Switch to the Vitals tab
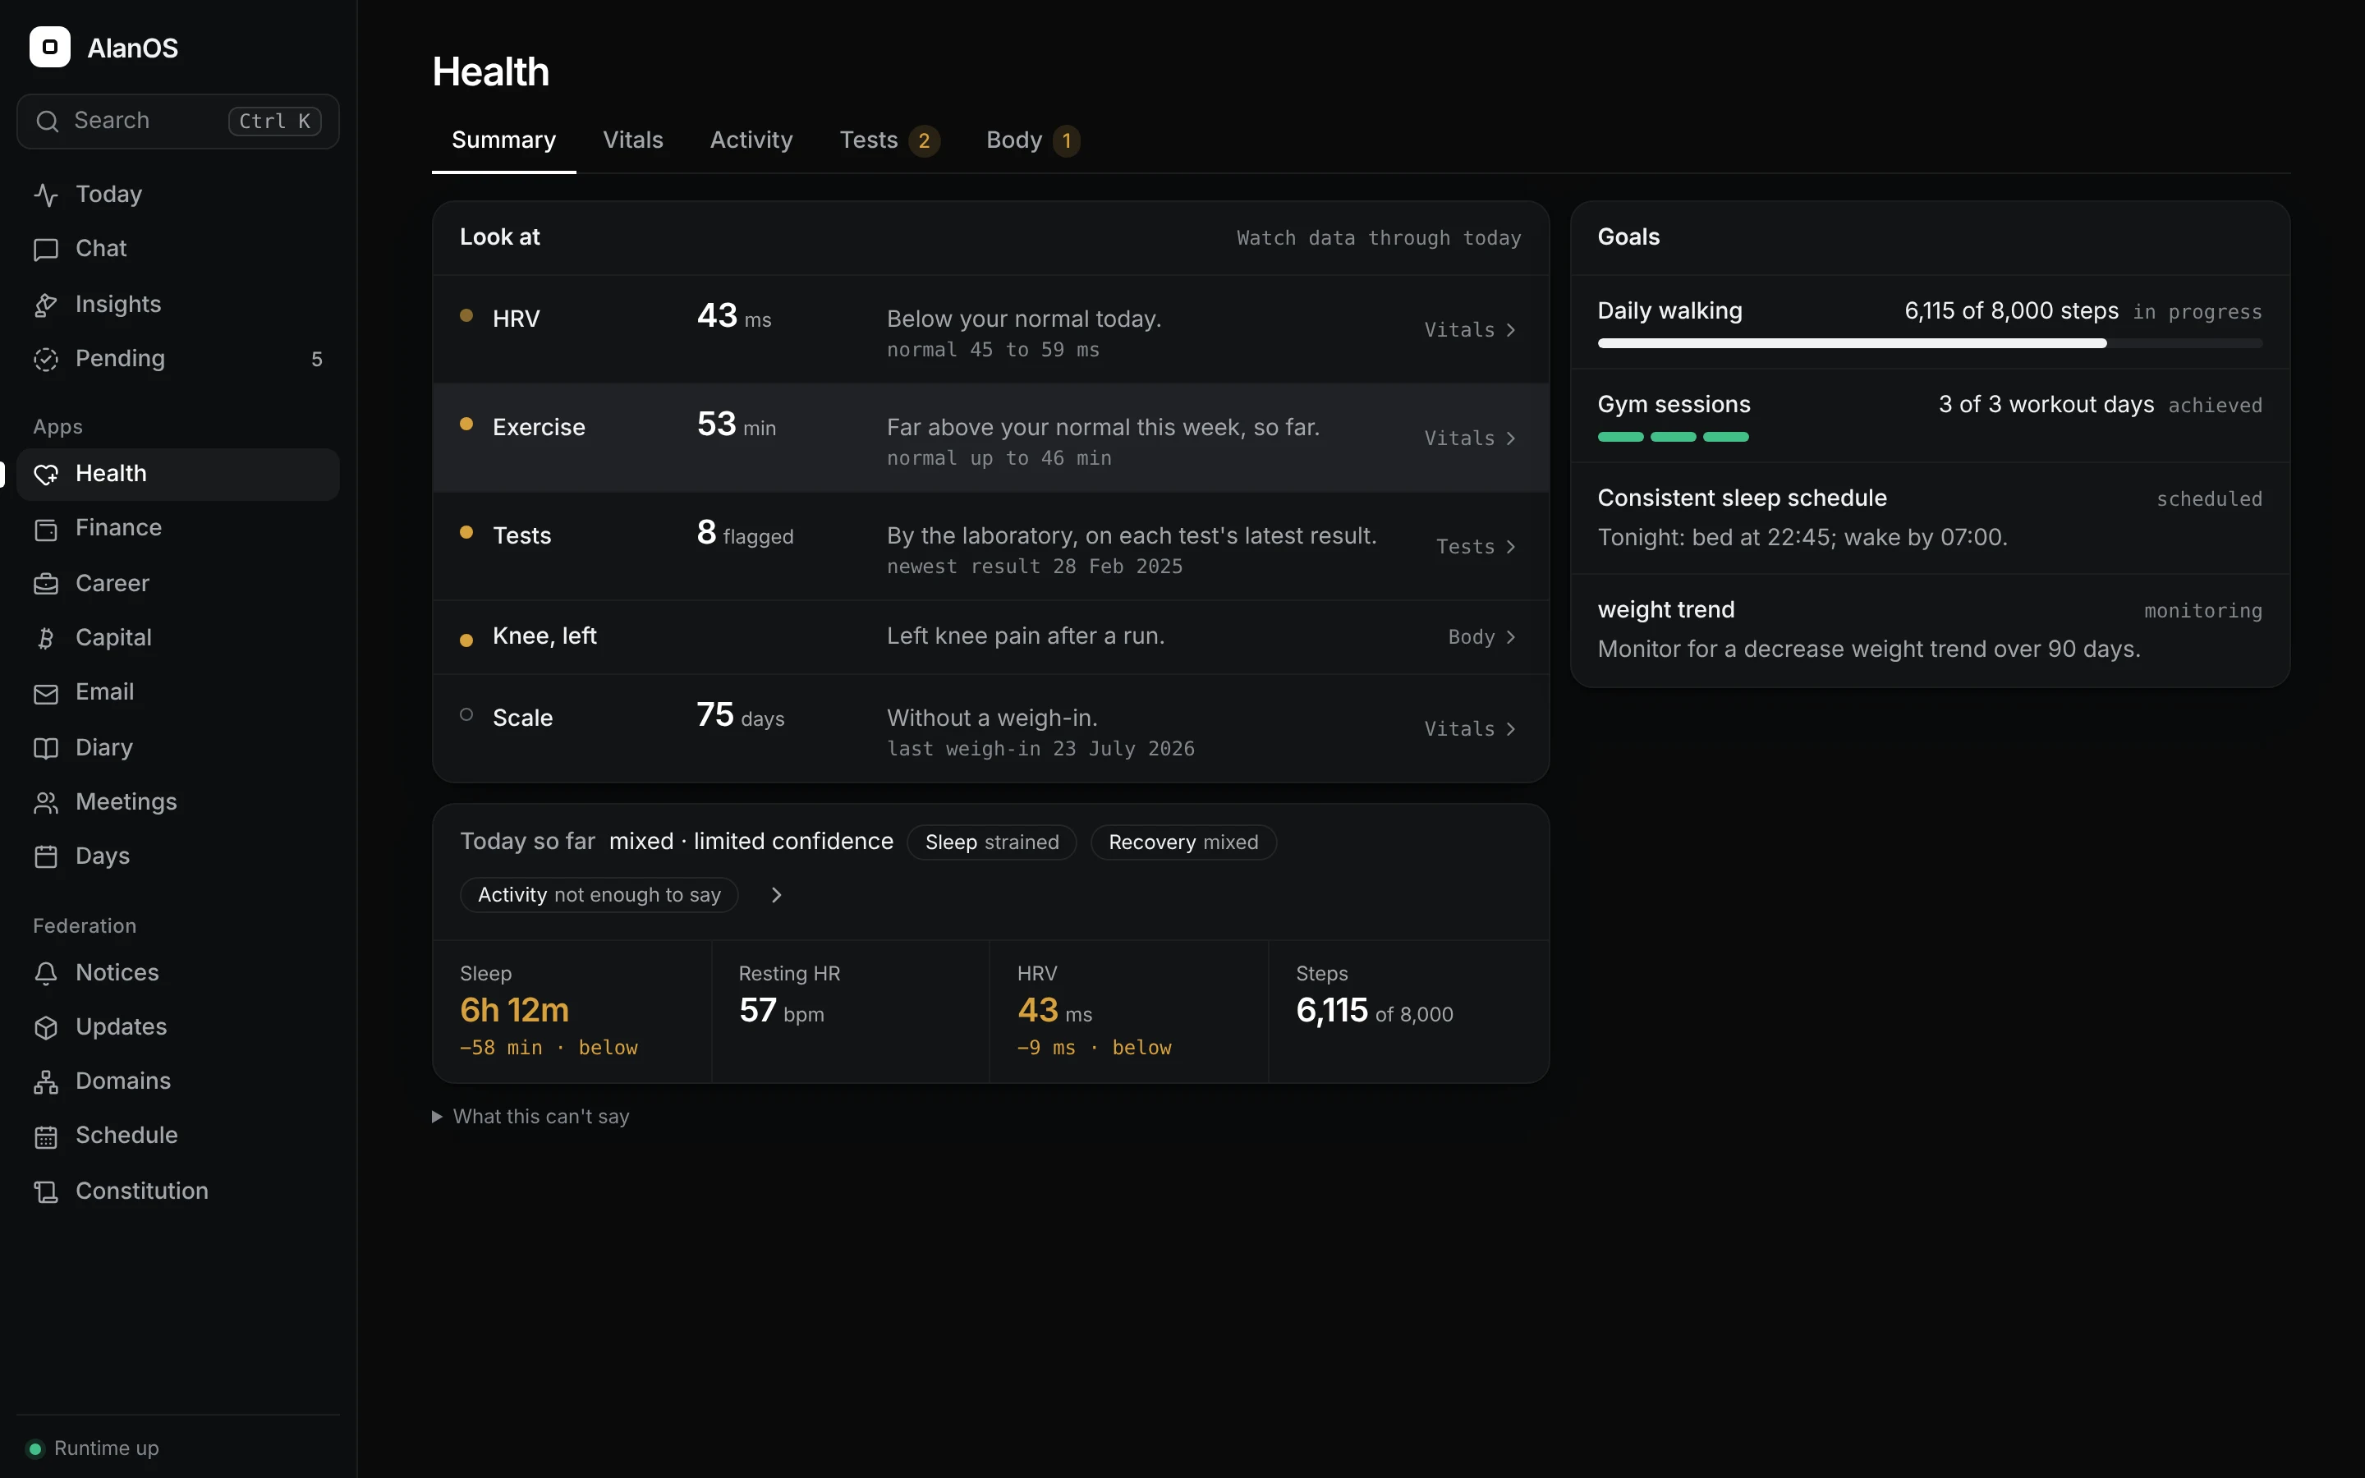Image resolution: width=2365 pixels, height=1478 pixels. click(633, 140)
